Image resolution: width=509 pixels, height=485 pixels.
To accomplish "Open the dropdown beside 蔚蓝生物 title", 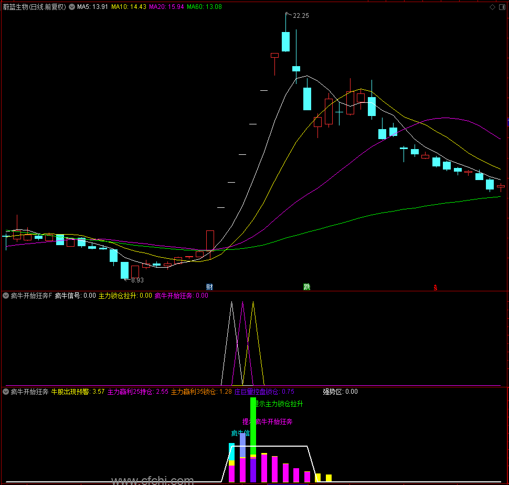I will 72,7.
